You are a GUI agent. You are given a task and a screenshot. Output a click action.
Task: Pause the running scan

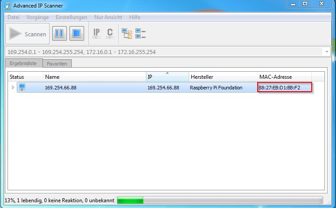coord(59,34)
